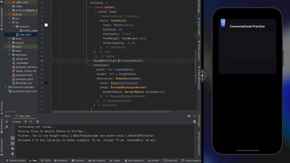Open Bookmarks side panel
290x163 pixels.
[2, 126]
